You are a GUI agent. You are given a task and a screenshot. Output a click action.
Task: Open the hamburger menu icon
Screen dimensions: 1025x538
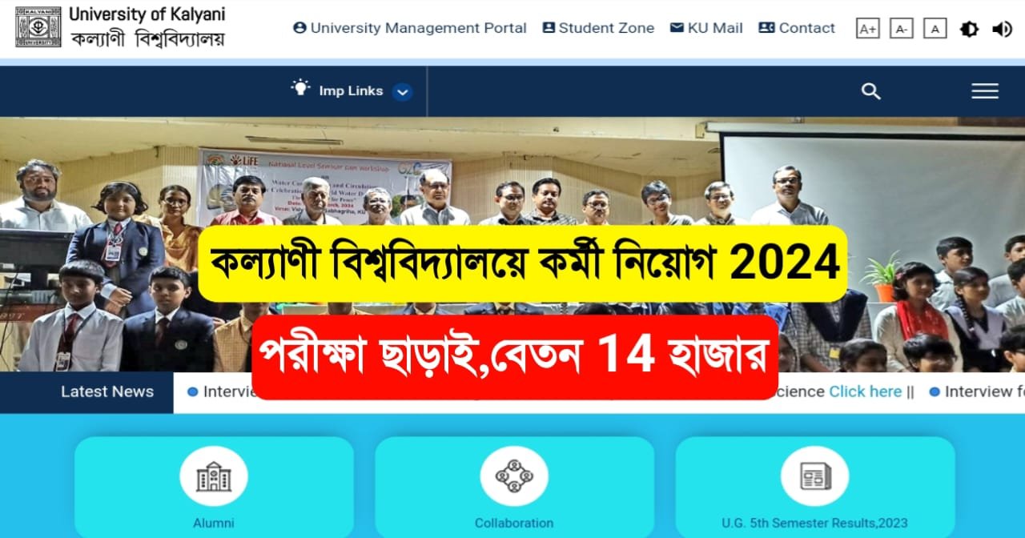click(984, 91)
